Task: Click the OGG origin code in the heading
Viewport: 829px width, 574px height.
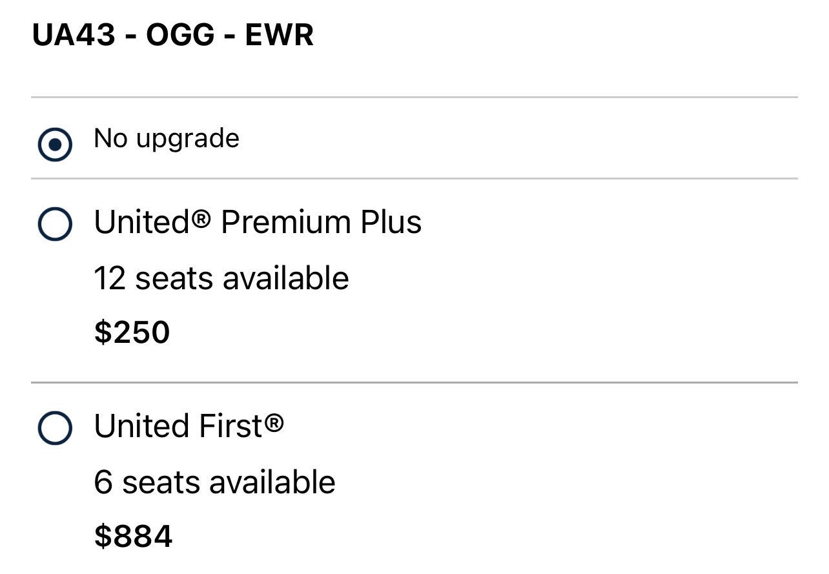Action: point(180,36)
